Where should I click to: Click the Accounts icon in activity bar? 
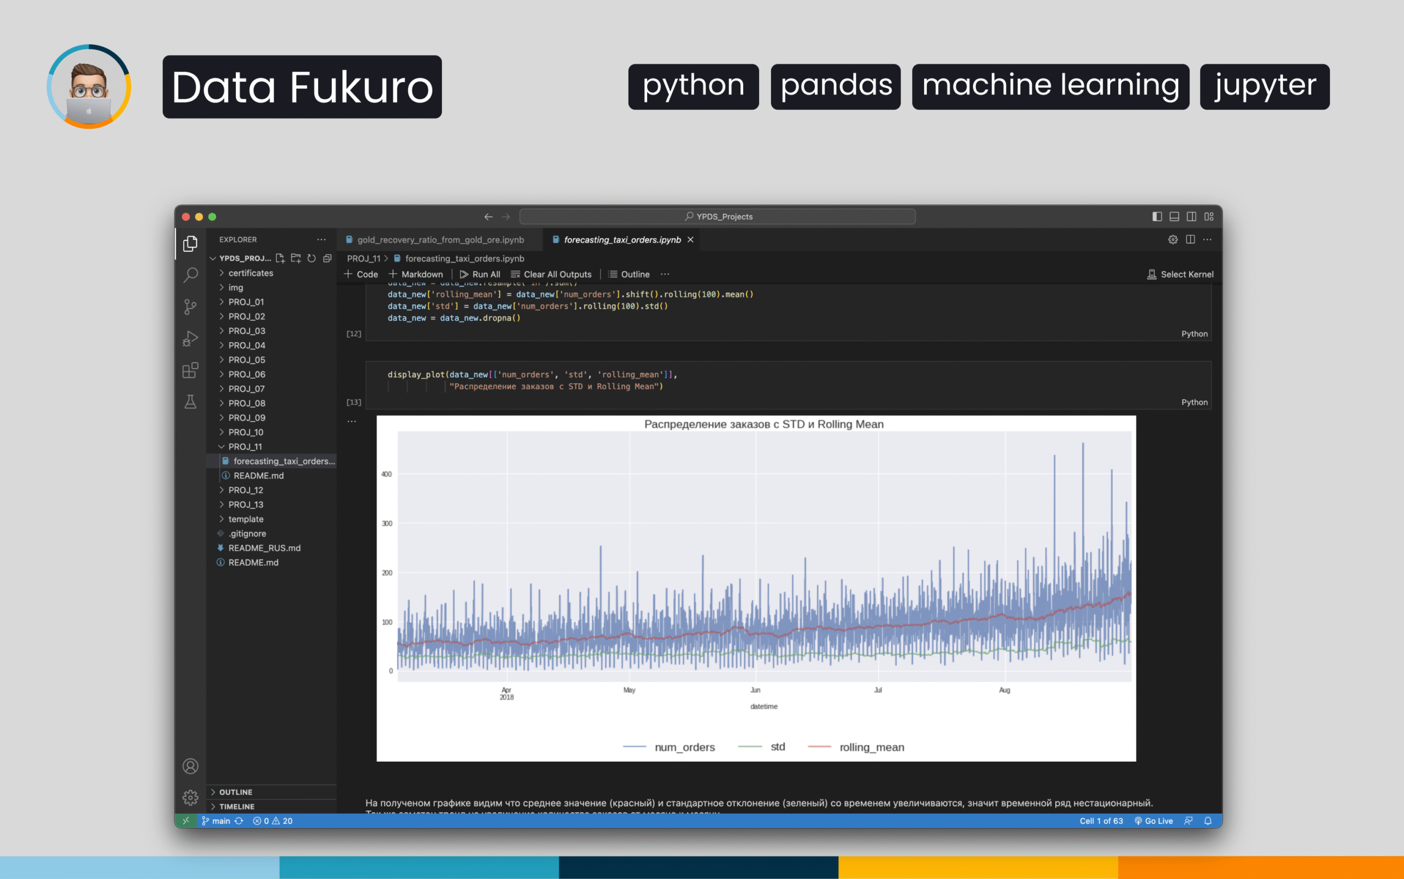(x=190, y=766)
